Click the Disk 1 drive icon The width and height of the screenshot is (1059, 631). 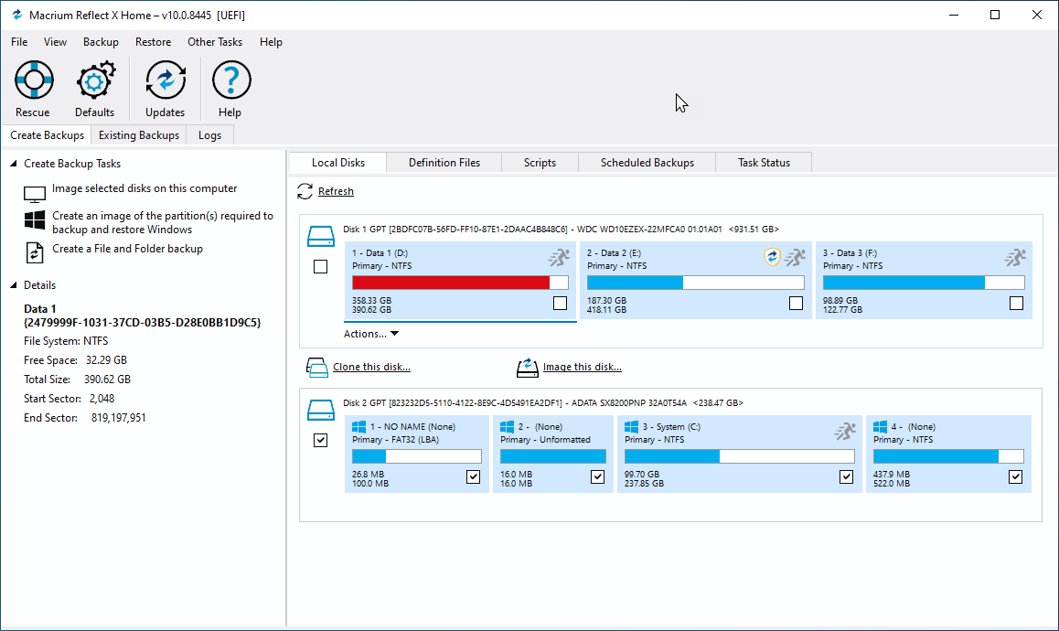321,236
